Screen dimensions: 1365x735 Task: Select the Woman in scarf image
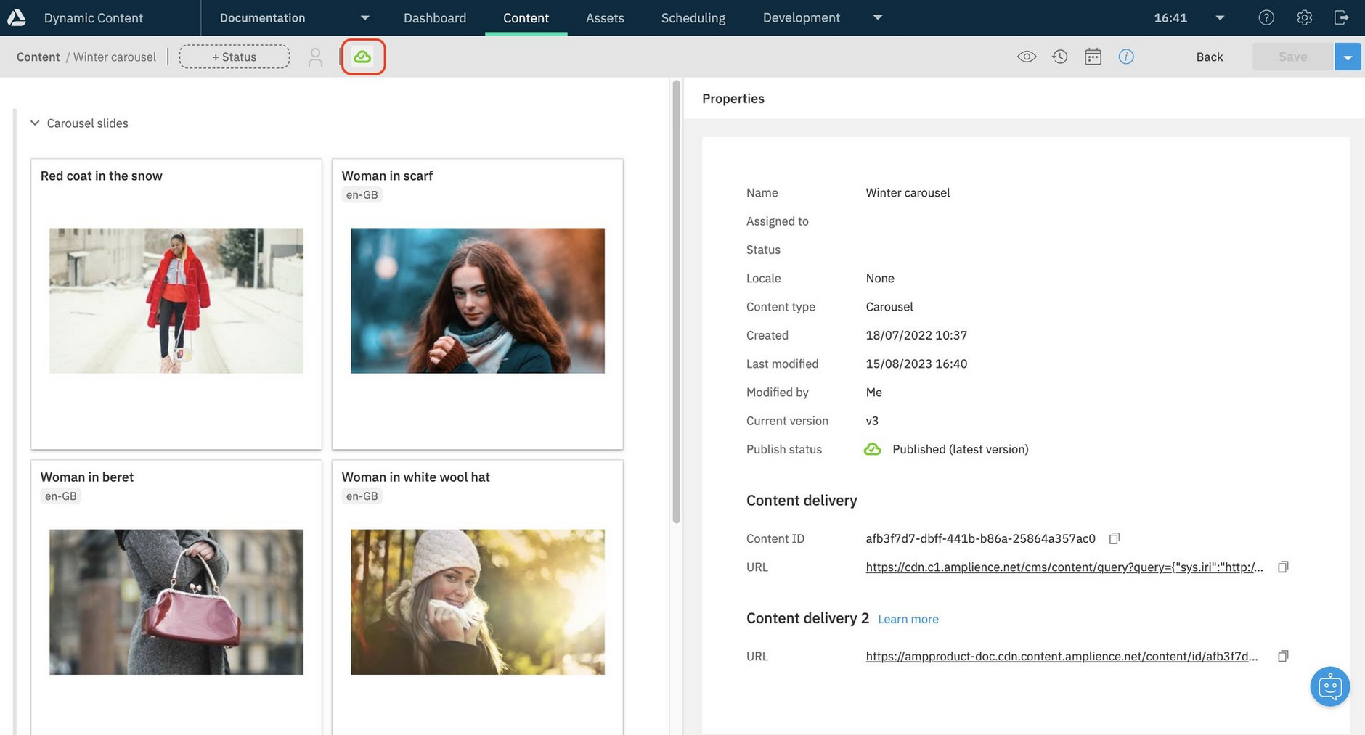pyautogui.click(x=477, y=300)
